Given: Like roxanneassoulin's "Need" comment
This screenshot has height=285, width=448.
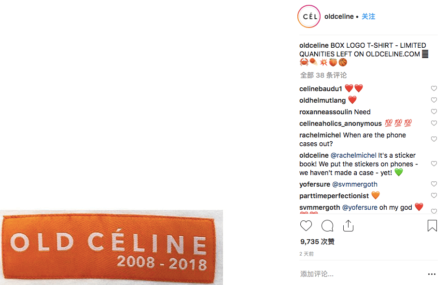Looking at the screenshot, I should coord(434,112).
